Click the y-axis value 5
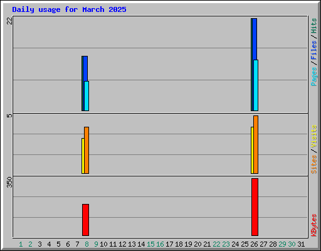This screenshot has width=321, height=251. [9, 115]
